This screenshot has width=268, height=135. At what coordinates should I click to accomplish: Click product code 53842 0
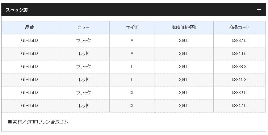click(x=239, y=105)
